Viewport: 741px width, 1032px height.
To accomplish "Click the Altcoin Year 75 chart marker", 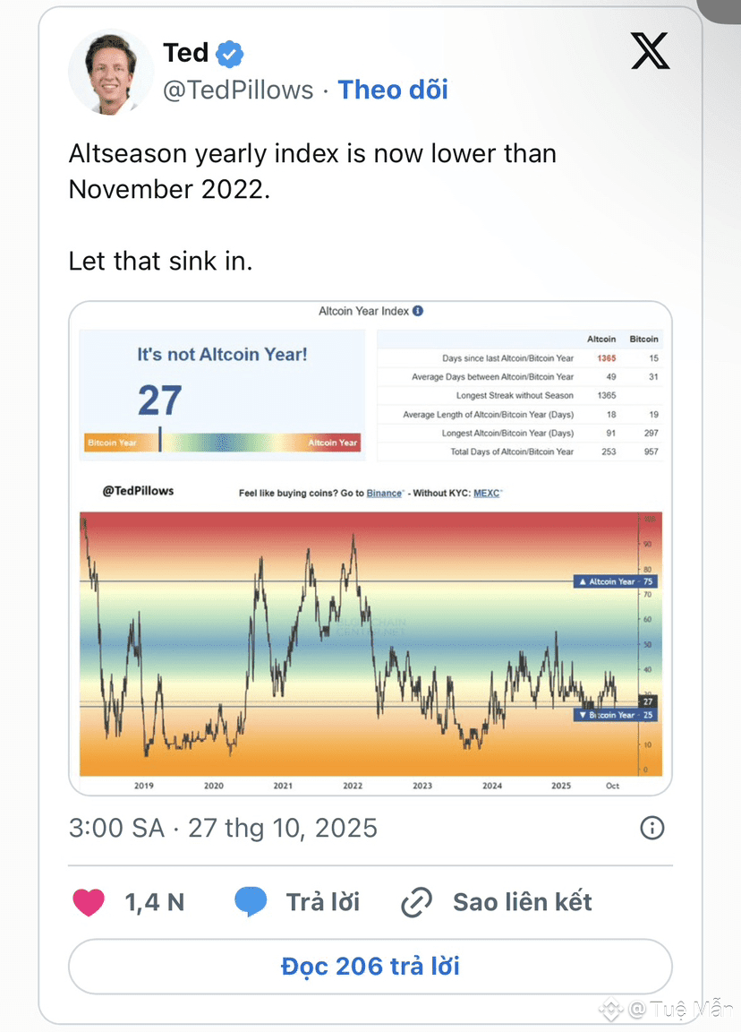I will (616, 581).
